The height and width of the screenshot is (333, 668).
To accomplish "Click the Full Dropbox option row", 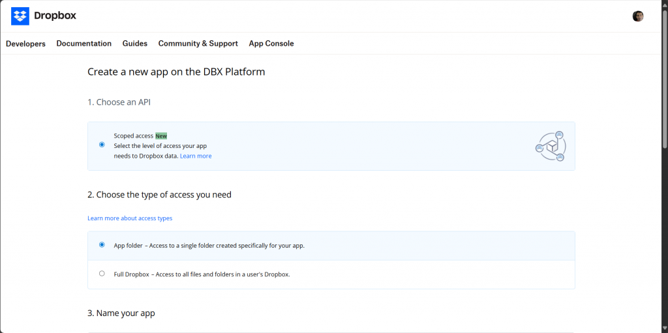I will click(331, 274).
